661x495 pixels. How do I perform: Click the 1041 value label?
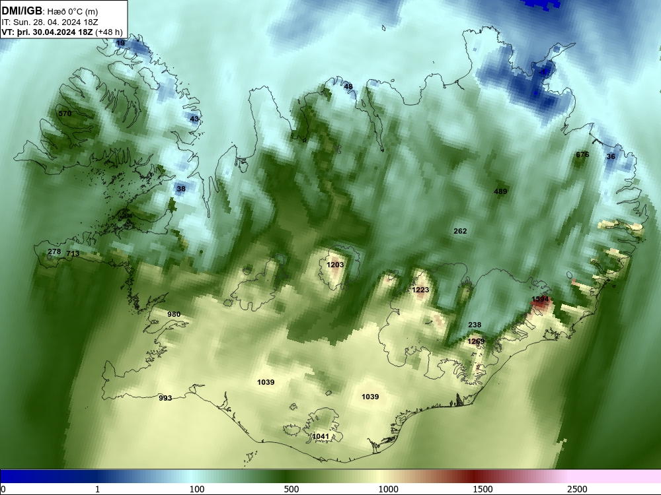[x=321, y=436]
